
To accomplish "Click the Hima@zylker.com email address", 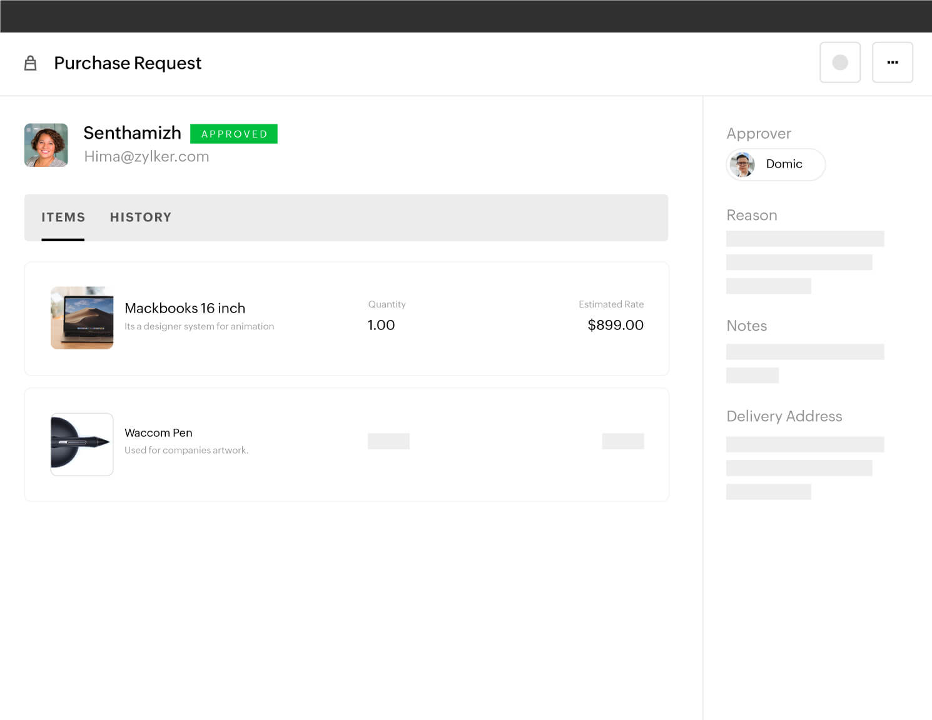I will tap(146, 157).
